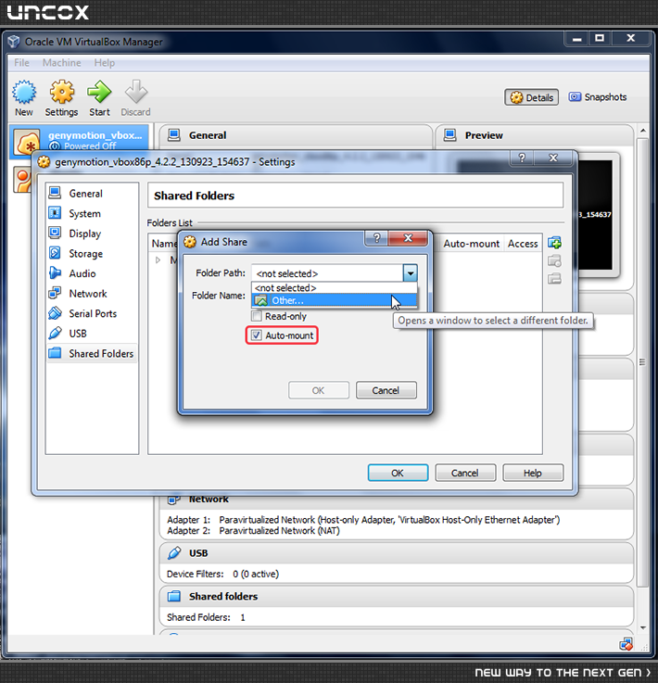This screenshot has height=683, width=658.
Task: Click OK in the Add Share dialog
Action: [318, 390]
